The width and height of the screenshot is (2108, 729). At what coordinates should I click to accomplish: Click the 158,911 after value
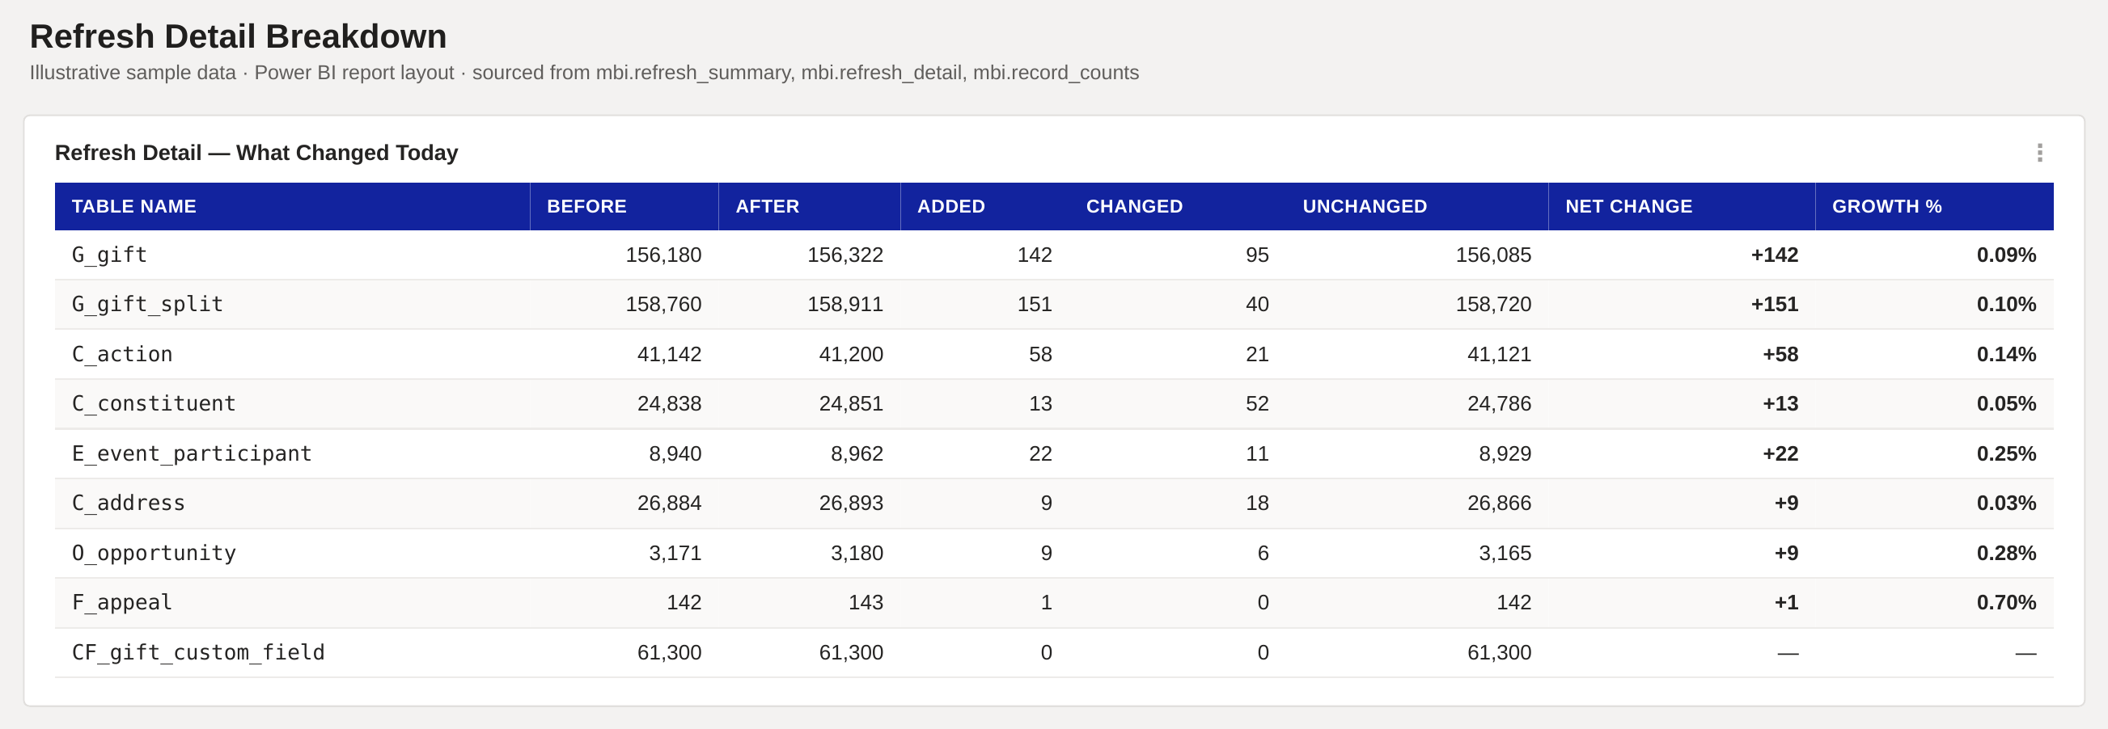[845, 305]
